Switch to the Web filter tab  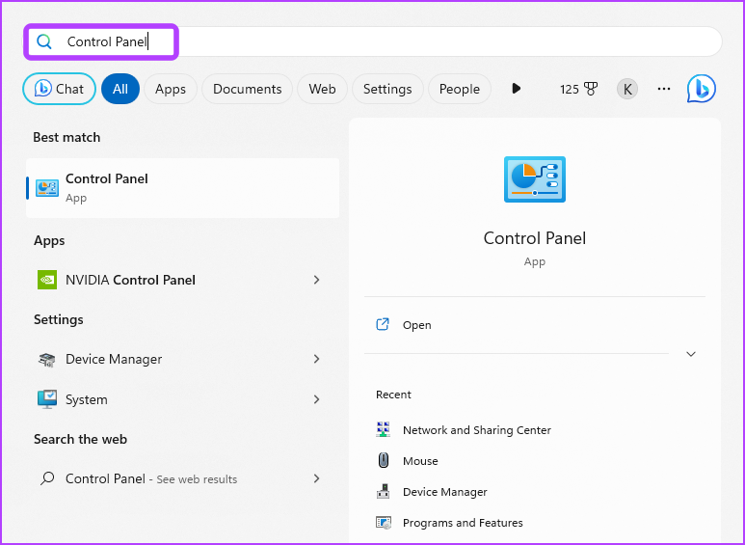coord(322,89)
